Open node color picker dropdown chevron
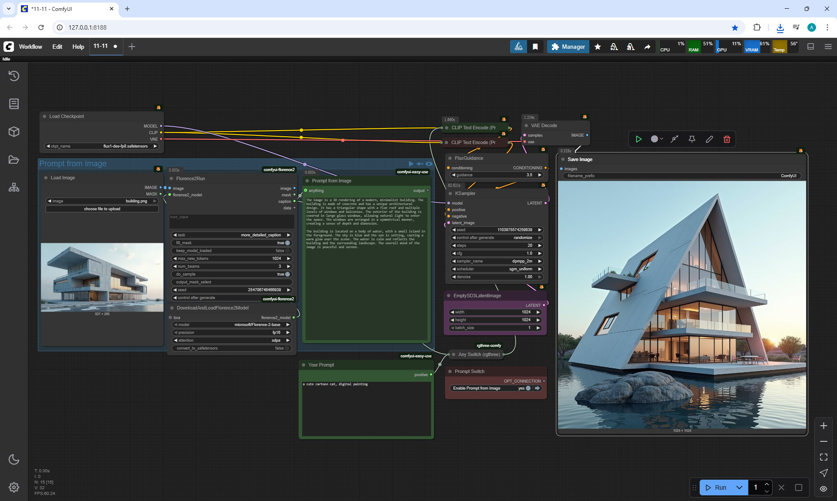The width and height of the screenshot is (837, 501). [x=662, y=139]
